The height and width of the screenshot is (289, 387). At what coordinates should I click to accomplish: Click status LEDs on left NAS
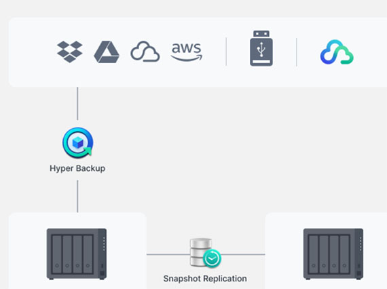click(x=104, y=244)
